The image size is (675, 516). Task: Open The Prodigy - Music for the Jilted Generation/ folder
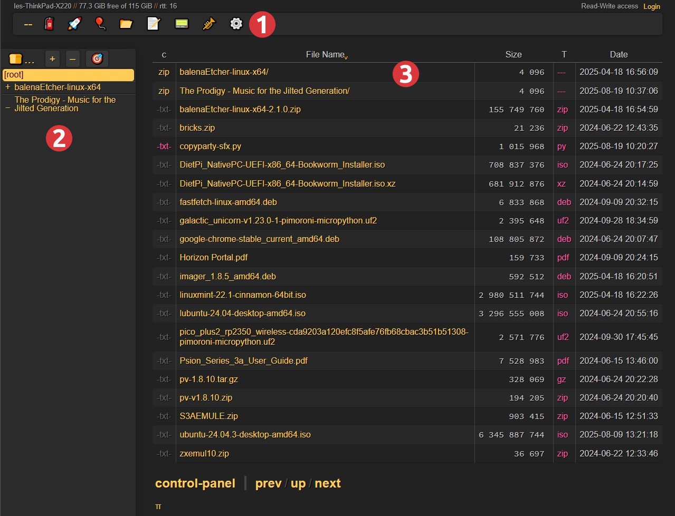(x=264, y=91)
